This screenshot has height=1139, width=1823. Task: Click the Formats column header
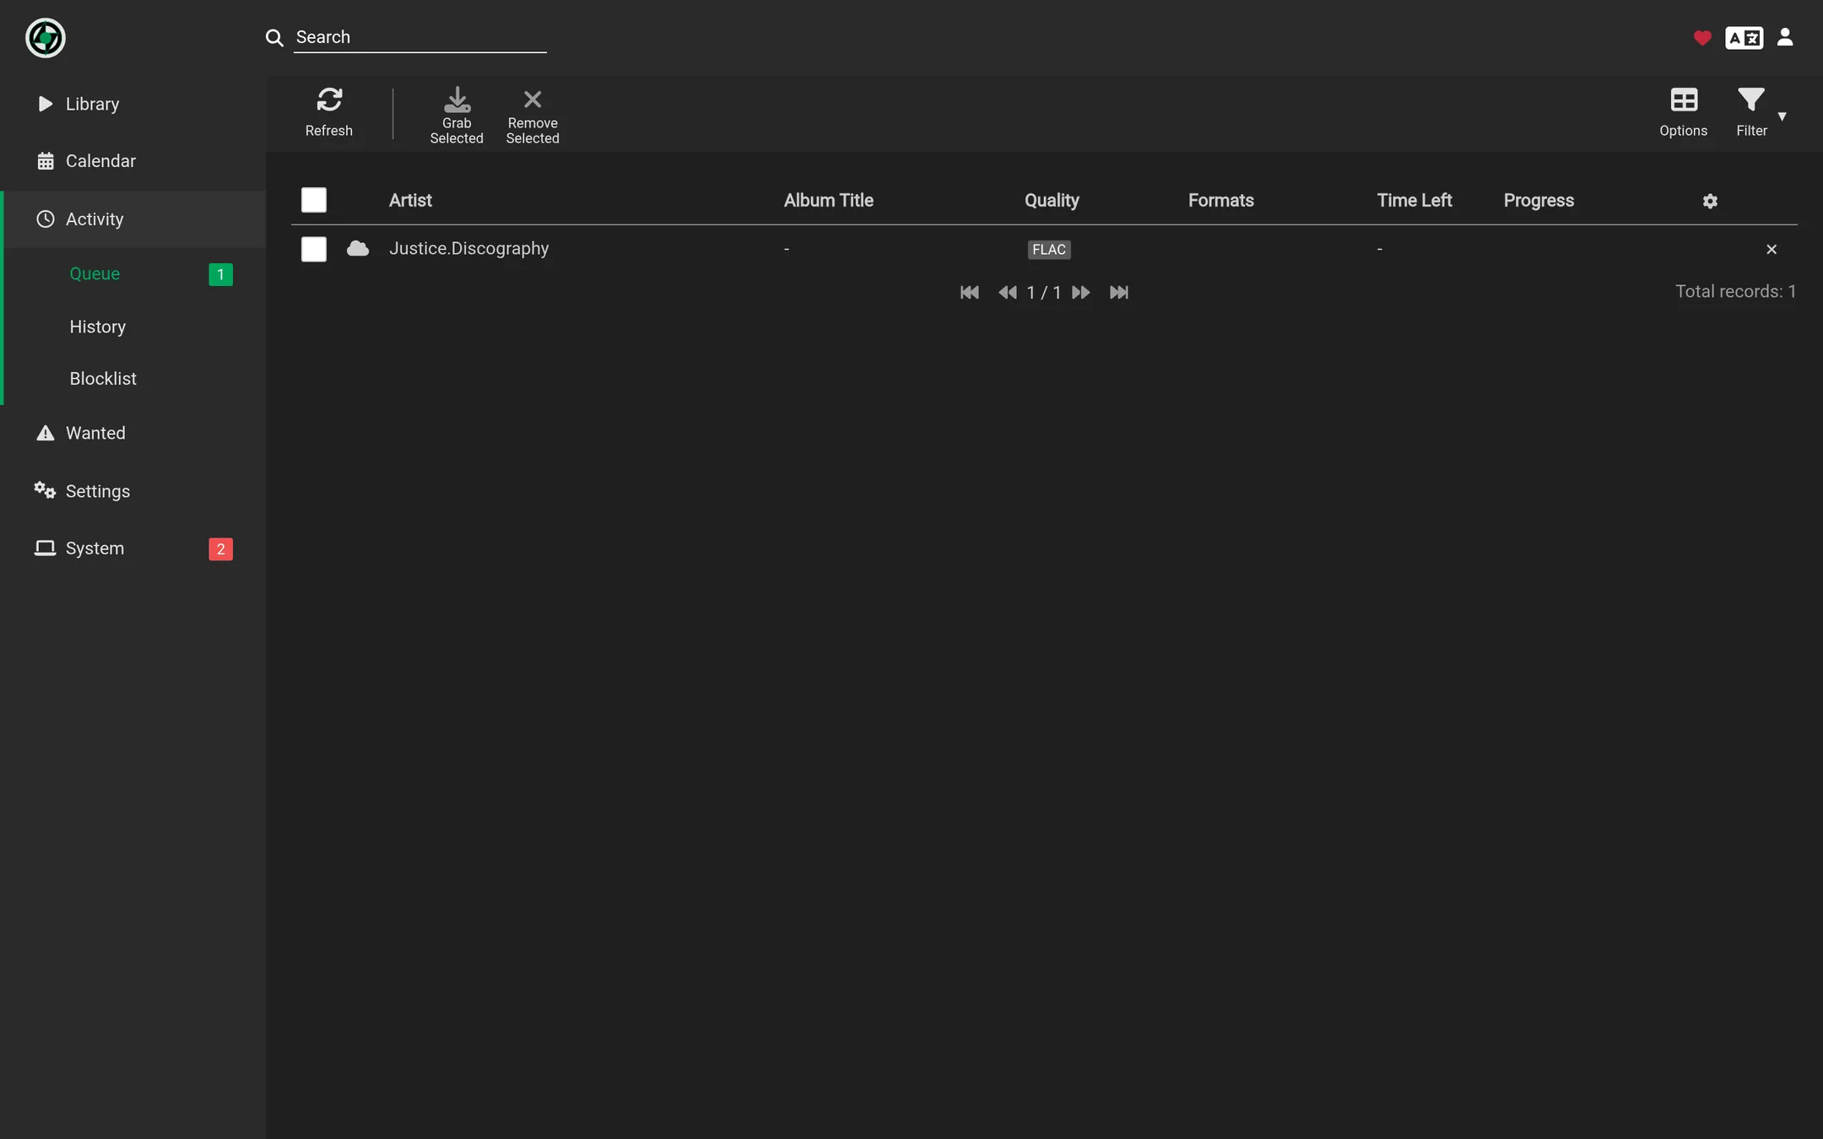[x=1221, y=201]
